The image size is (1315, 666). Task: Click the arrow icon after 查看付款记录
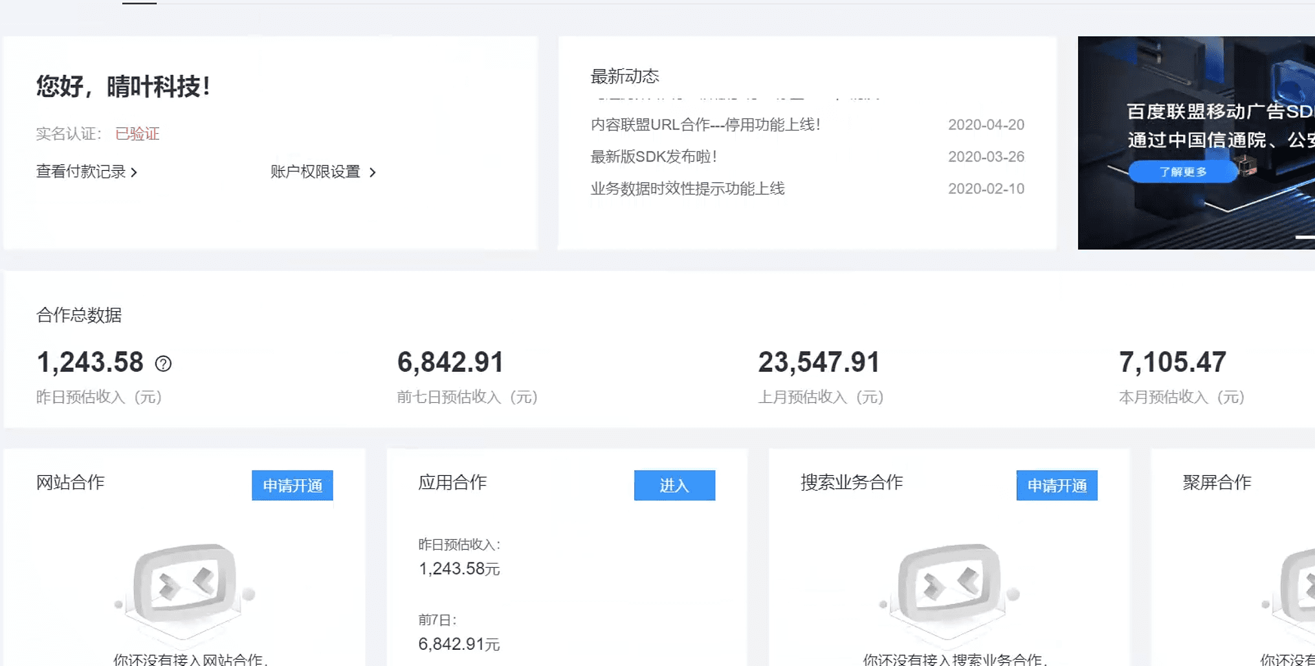pos(135,172)
